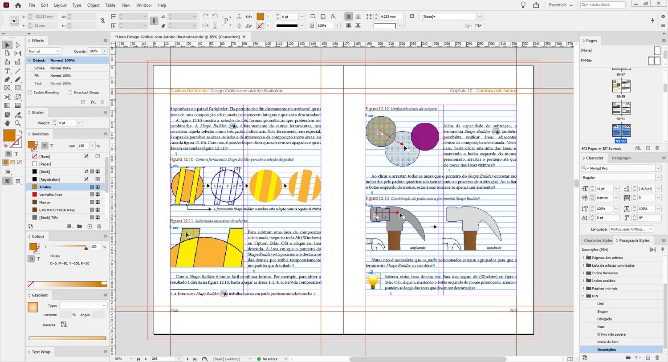Select the Scissors tool
This screenshot has width=668, height=362.
[7, 97]
